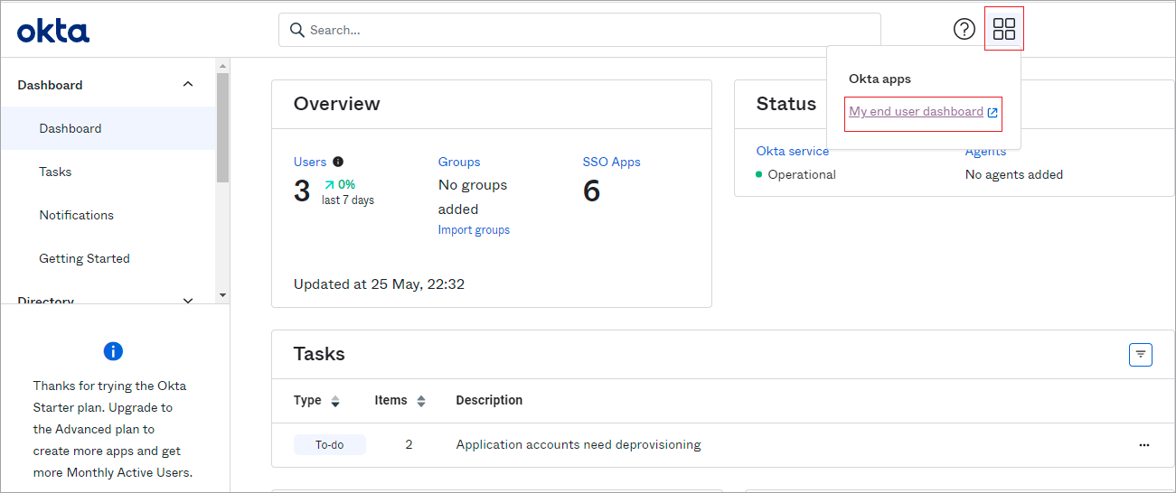Click the 'Operational' status text

pyautogui.click(x=802, y=174)
